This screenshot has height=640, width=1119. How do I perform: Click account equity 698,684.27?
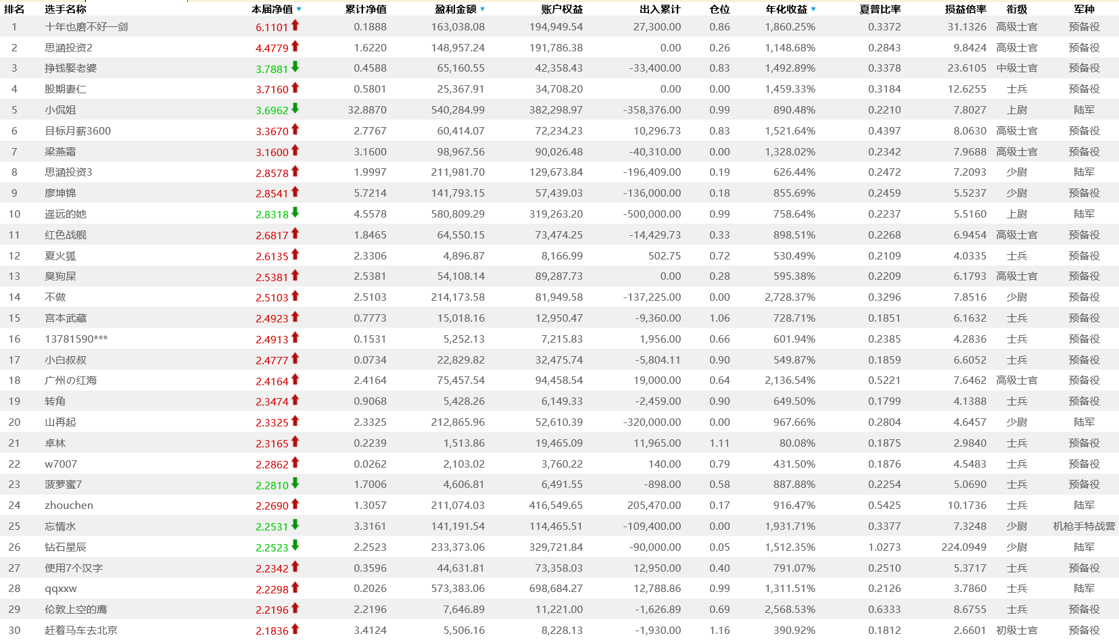click(556, 589)
